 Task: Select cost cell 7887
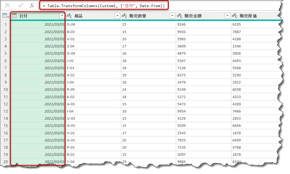[x=255, y=32]
